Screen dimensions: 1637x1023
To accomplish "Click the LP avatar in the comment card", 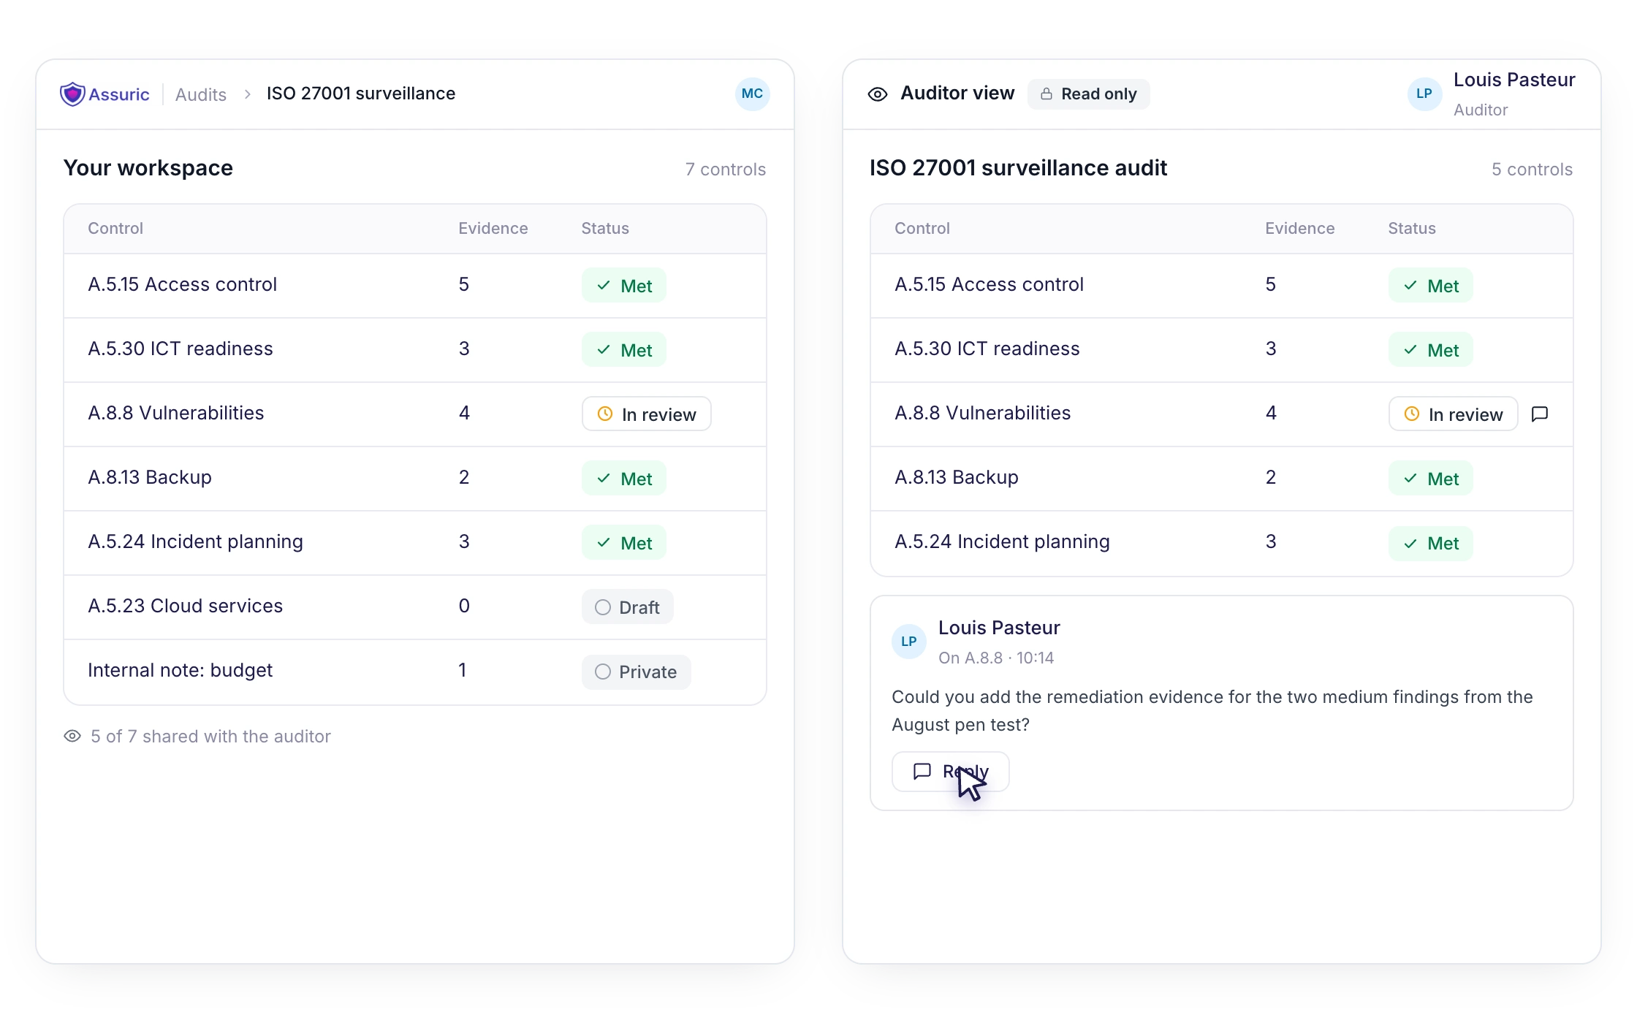I will [909, 642].
